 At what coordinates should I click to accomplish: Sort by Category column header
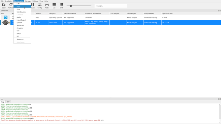point(55,13)
